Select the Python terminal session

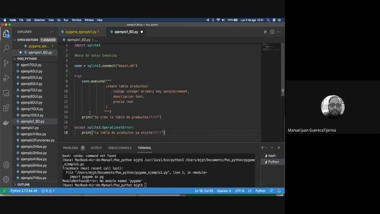(272, 162)
